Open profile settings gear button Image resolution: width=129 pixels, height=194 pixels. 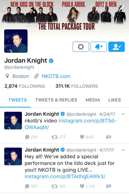(81, 47)
